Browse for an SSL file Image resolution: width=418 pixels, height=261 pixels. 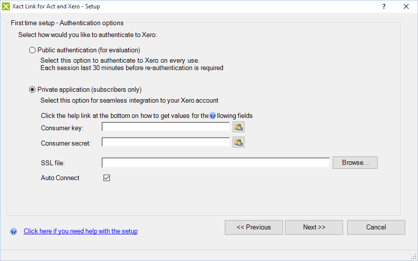[355, 163]
